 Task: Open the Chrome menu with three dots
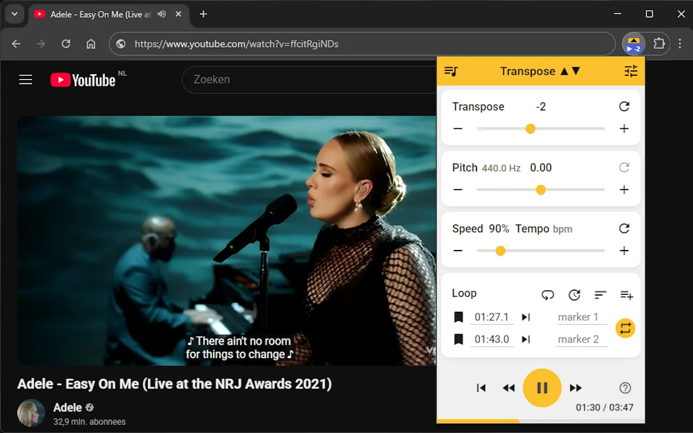tap(680, 44)
